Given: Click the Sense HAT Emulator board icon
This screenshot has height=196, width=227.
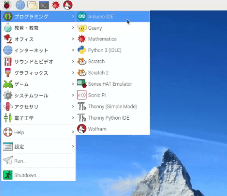Looking at the screenshot, I should coord(81,83).
